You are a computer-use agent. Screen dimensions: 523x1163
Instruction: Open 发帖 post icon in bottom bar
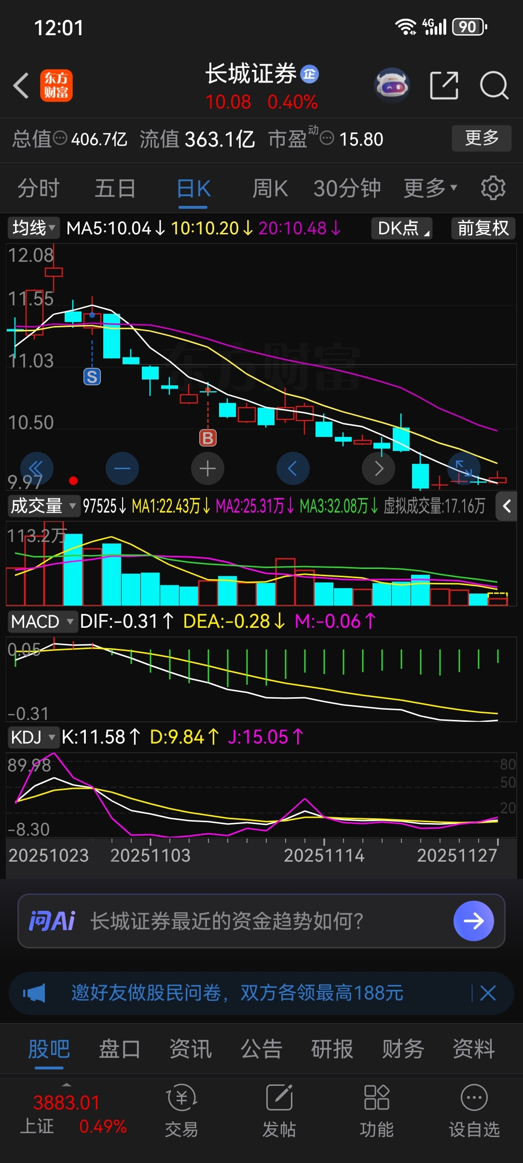tap(279, 1111)
